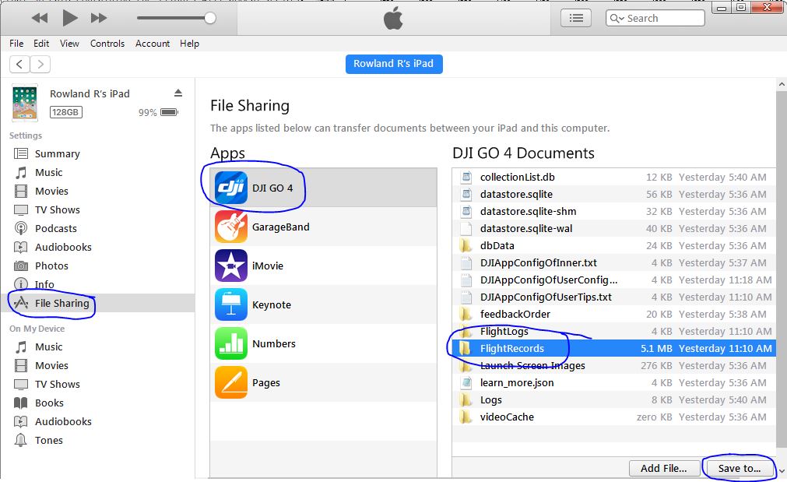Eject the iPad using the eject icon
Screen dimensions: 787x482
pos(177,93)
